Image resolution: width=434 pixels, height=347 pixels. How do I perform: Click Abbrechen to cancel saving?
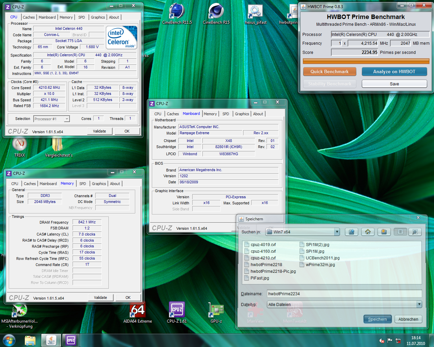[x=408, y=319]
